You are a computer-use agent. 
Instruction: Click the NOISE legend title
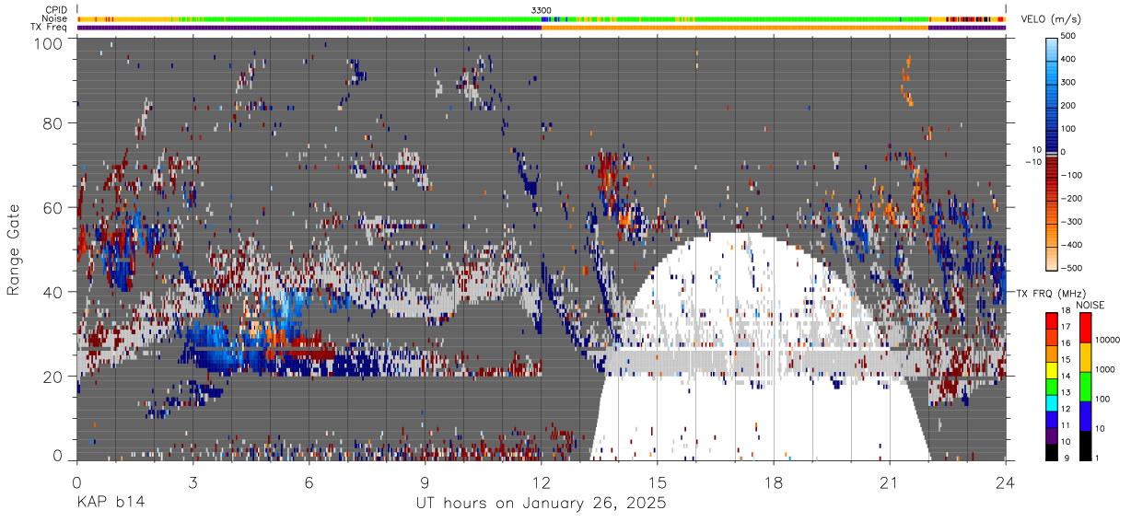coord(1090,305)
